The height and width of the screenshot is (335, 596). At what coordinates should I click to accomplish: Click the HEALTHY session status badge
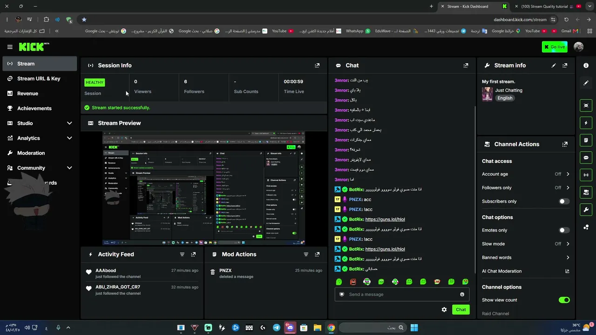pyautogui.click(x=95, y=82)
